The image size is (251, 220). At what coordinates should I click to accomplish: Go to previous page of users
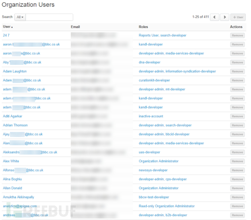tap(215, 17)
